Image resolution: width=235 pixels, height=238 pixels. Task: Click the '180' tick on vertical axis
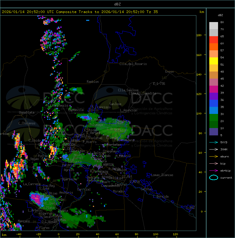pos(199,35)
